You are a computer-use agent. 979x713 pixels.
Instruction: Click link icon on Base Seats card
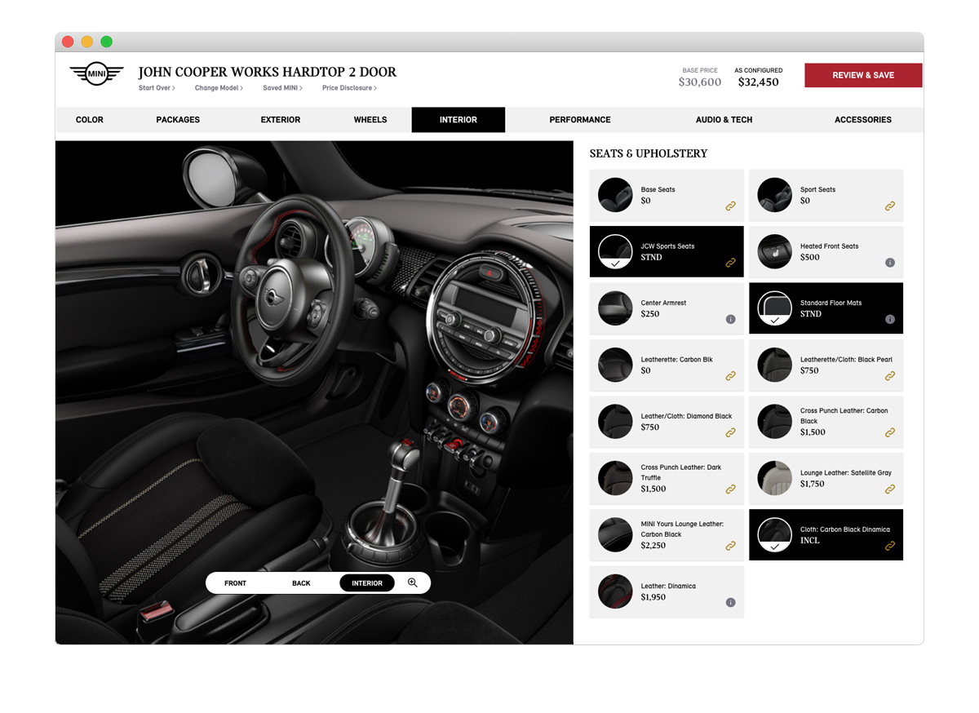pyautogui.click(x=730, y=206)
